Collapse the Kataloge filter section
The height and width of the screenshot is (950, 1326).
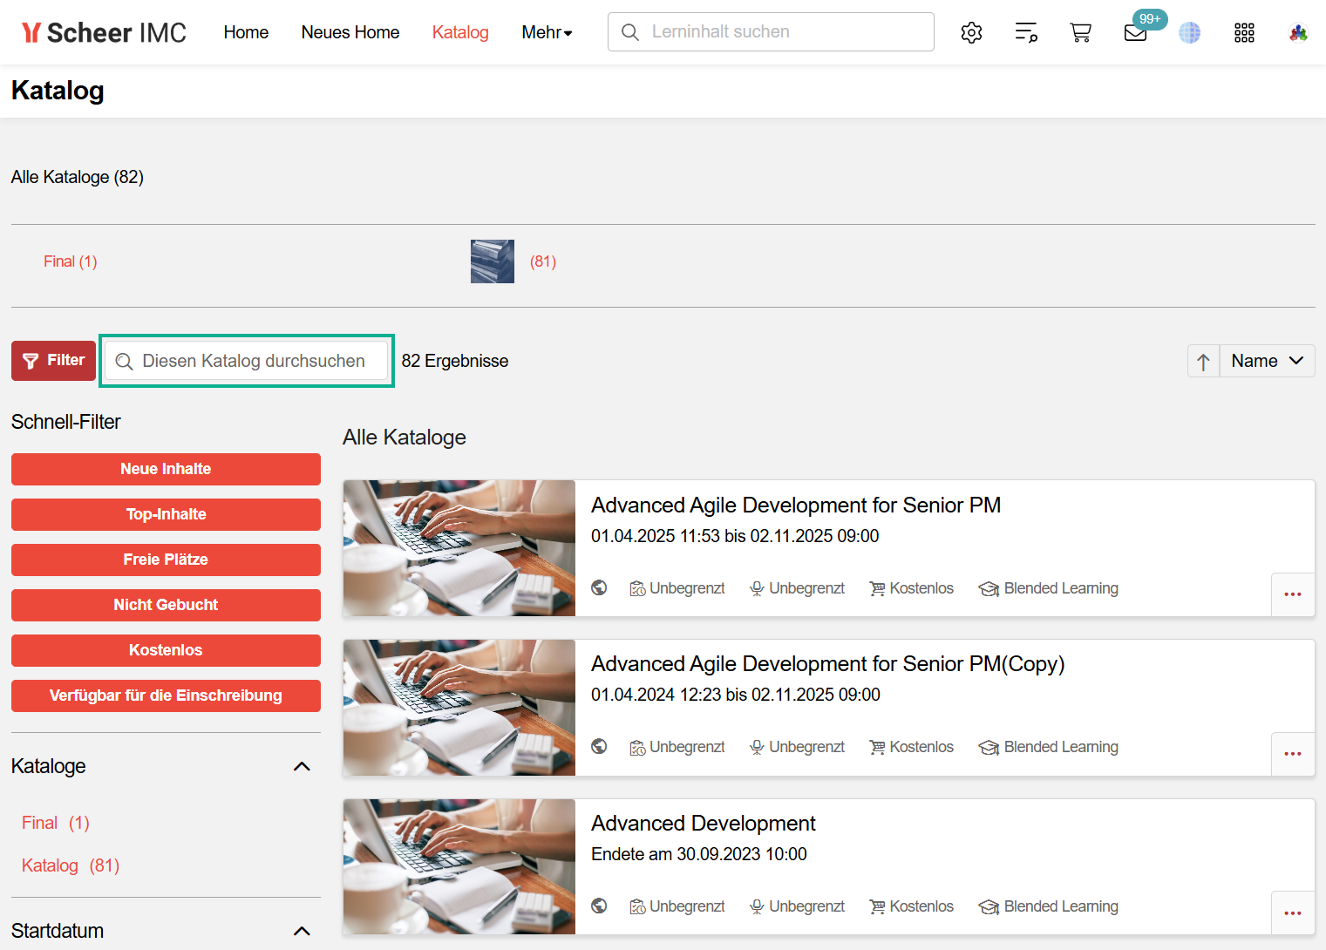tap(302, 767)
